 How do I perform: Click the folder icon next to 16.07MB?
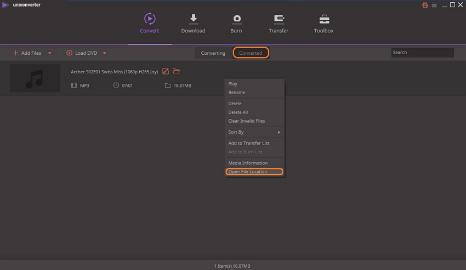coord(168,85)
